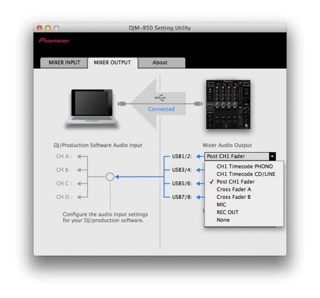Screen dimensions: 320x298
Task: Click the USB3/4 label
Action: pyautogui.click(x=182, y=170)
